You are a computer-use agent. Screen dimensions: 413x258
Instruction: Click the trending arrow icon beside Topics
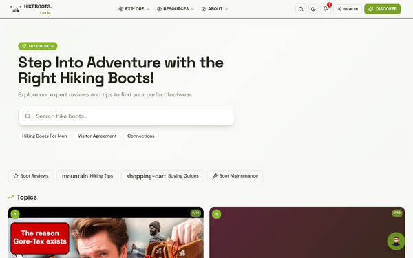coord(11,197)
